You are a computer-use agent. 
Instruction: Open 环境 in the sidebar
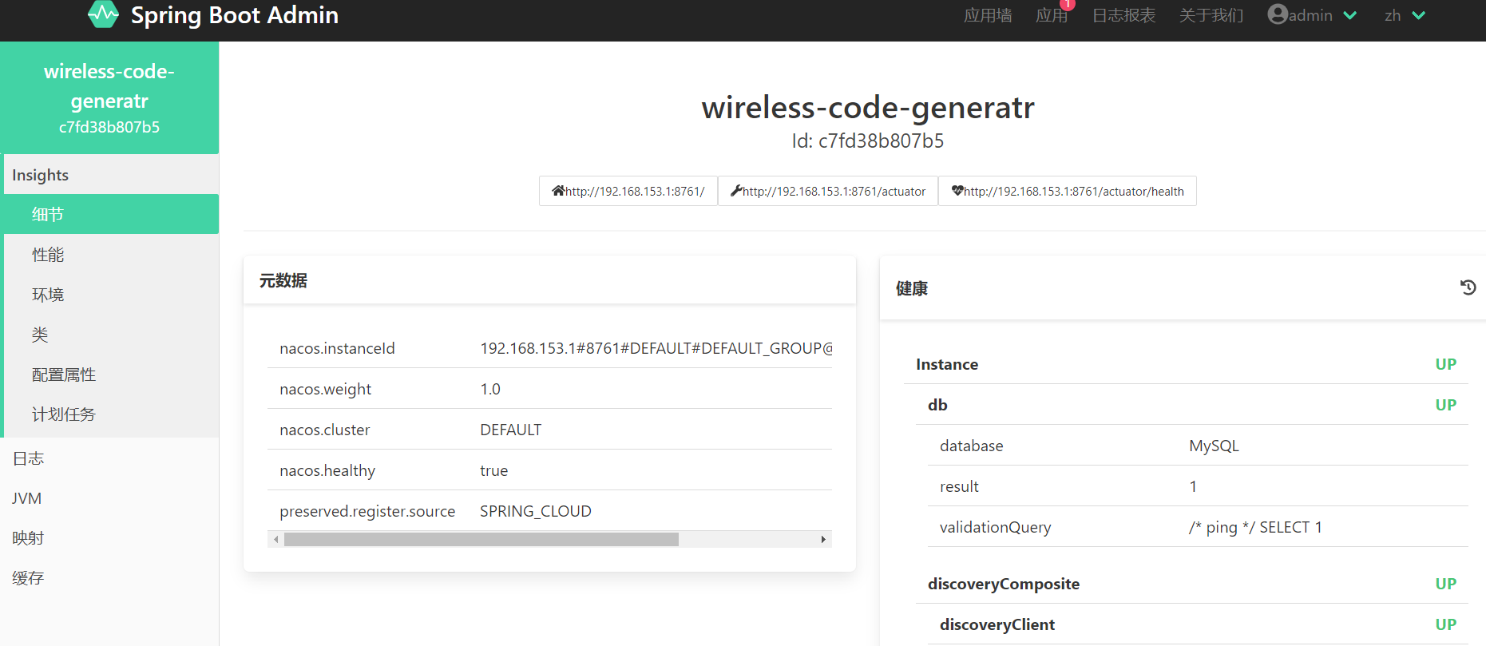tap(111, 295)
